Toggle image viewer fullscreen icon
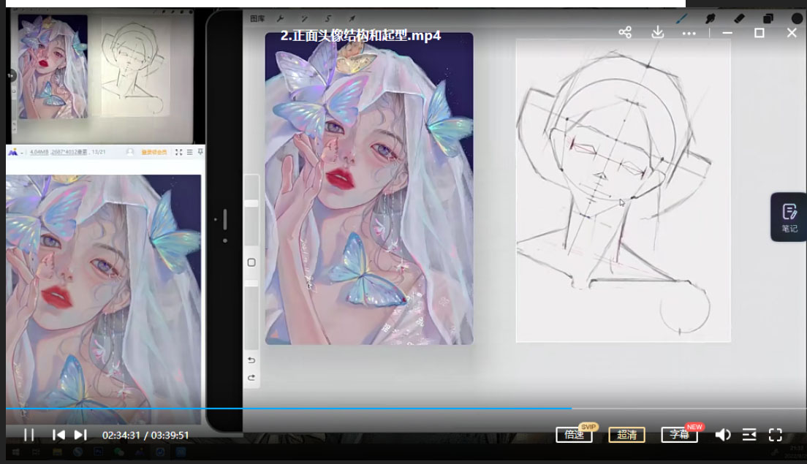The height and width of the screenshot is (464, 807). point(178,152)
